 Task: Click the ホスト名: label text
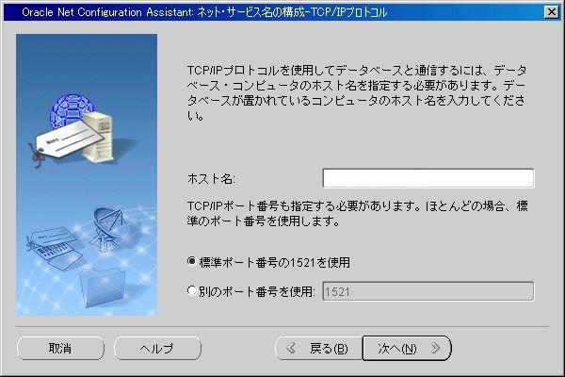point(211,179)
